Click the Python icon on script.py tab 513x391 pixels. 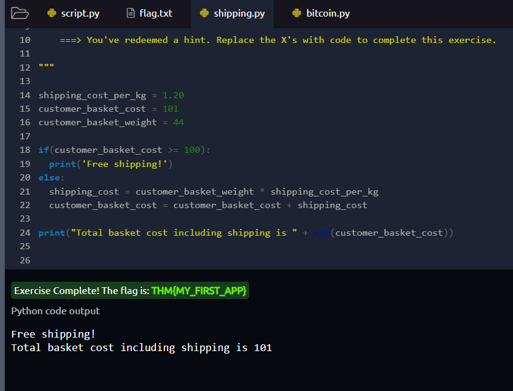click(x=52, y=13)
